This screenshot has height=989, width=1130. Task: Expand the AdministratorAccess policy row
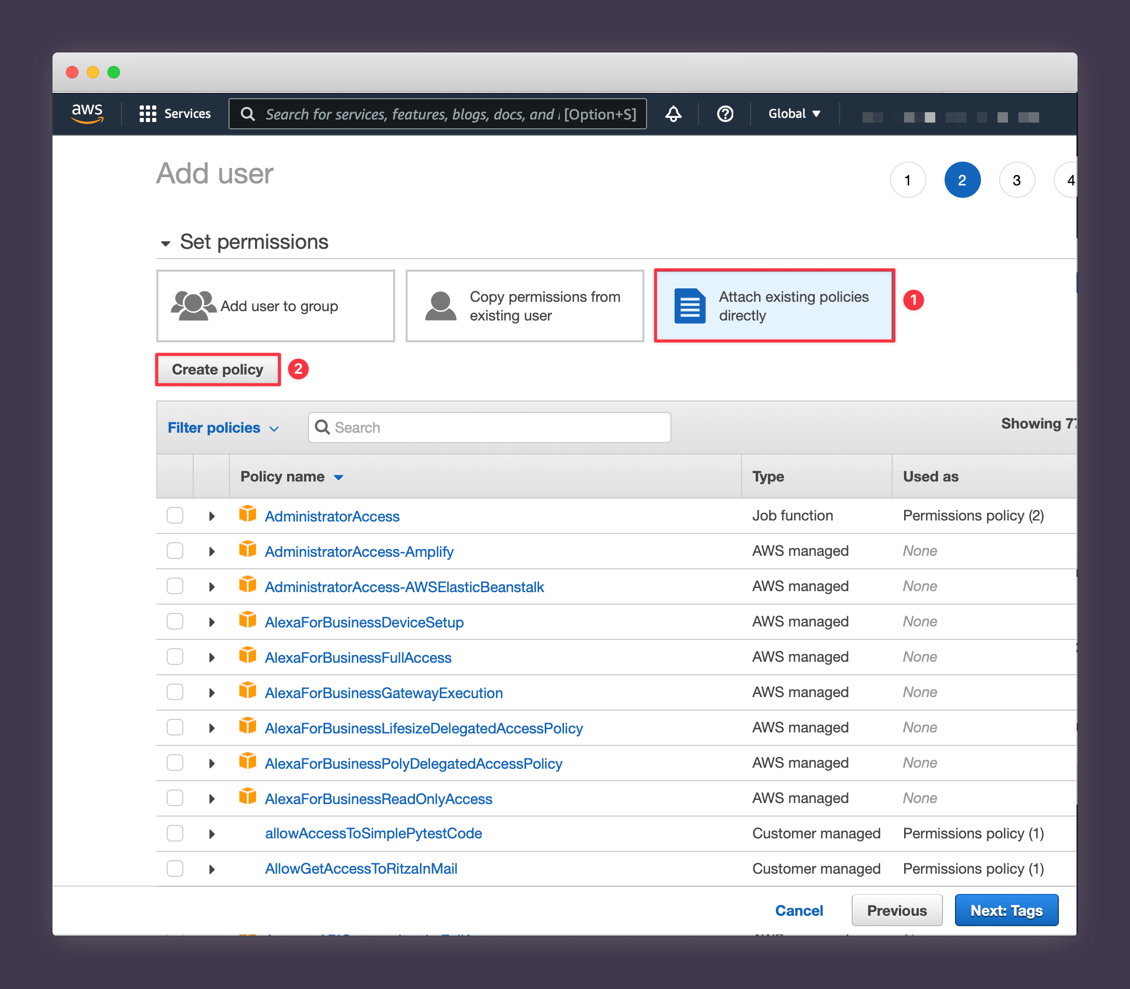click(x=212, y=516)
